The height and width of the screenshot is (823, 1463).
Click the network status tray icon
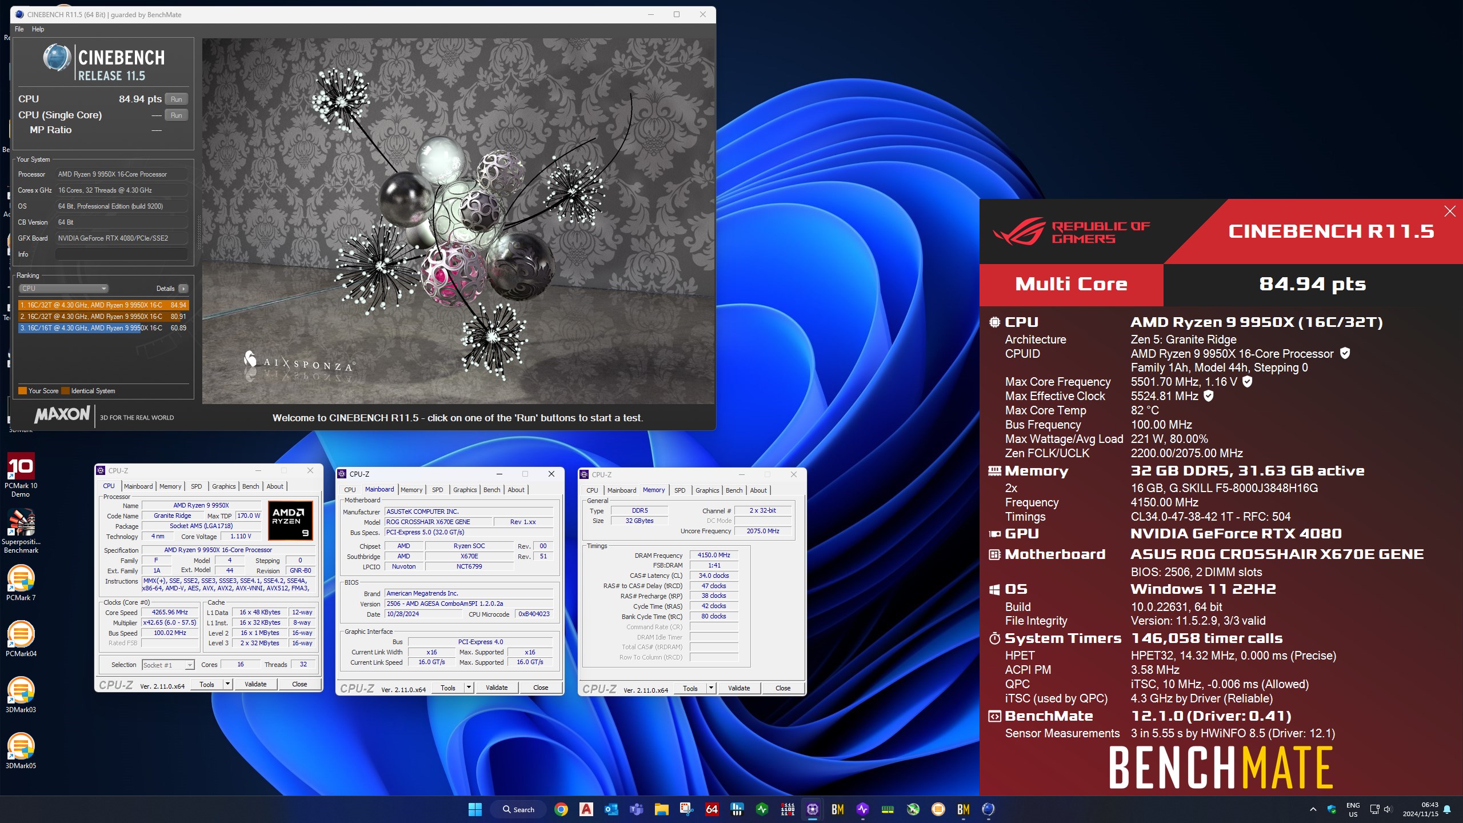1374,809
